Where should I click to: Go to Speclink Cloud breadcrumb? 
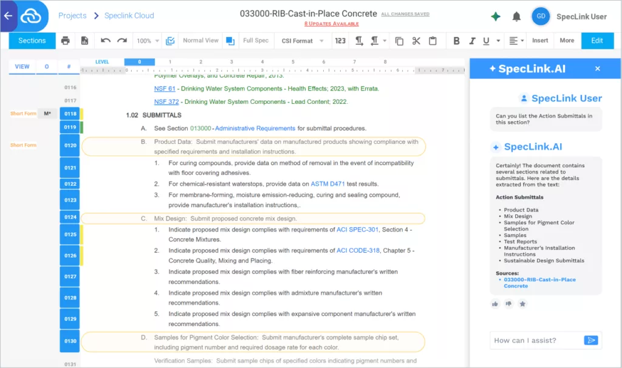(x=129, y=15)
